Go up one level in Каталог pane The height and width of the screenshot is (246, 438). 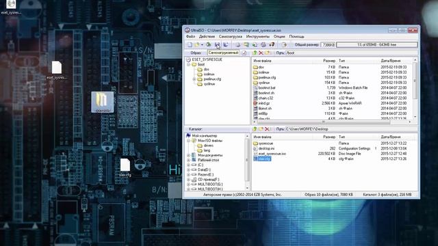coord(255,129)
